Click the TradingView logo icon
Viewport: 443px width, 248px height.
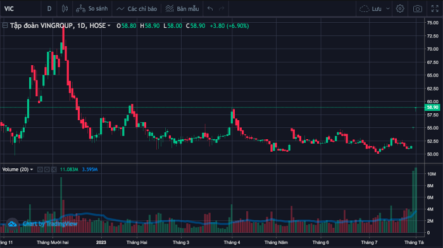(x=12, y=224)
